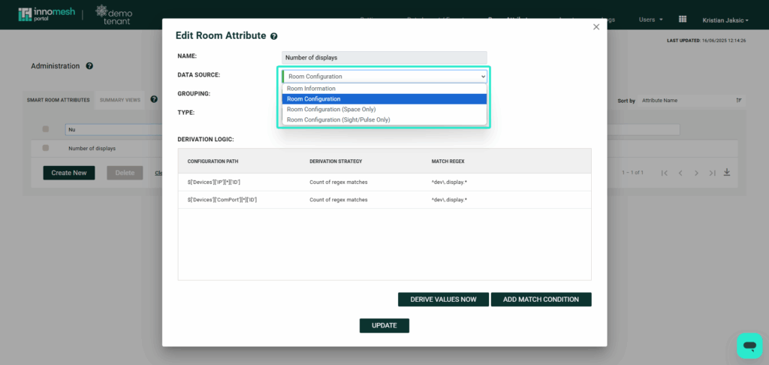Click the demo tenant logo

tap(114, 15)
